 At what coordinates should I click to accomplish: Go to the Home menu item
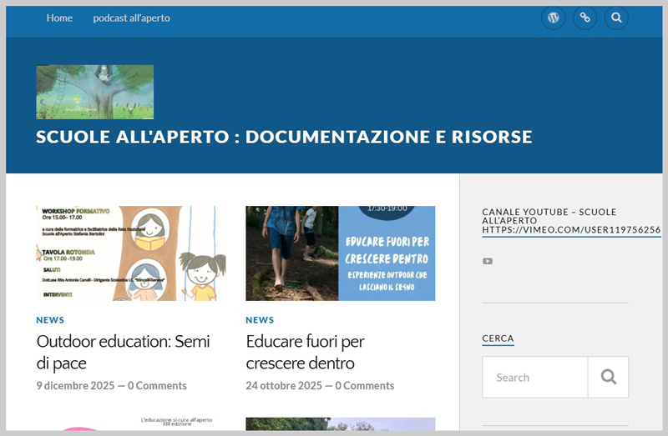click(59, 18)
